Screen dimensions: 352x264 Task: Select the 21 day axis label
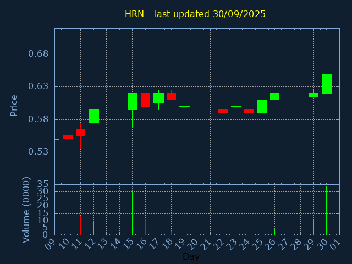point(205,244)
